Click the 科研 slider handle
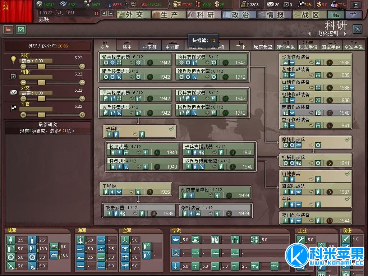The height and width of the screenshot is (276, 368). coord(41,66)
